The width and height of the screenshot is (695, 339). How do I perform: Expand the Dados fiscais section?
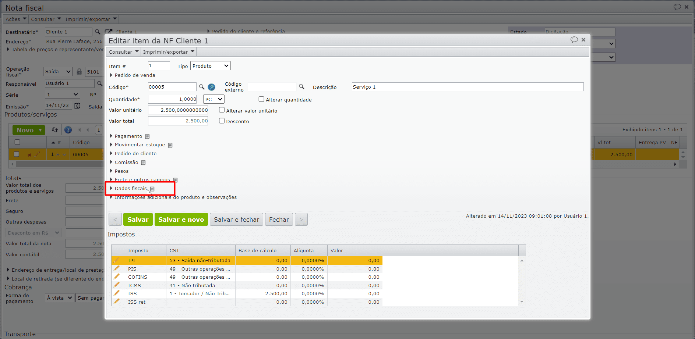click(x=130, y=189)
